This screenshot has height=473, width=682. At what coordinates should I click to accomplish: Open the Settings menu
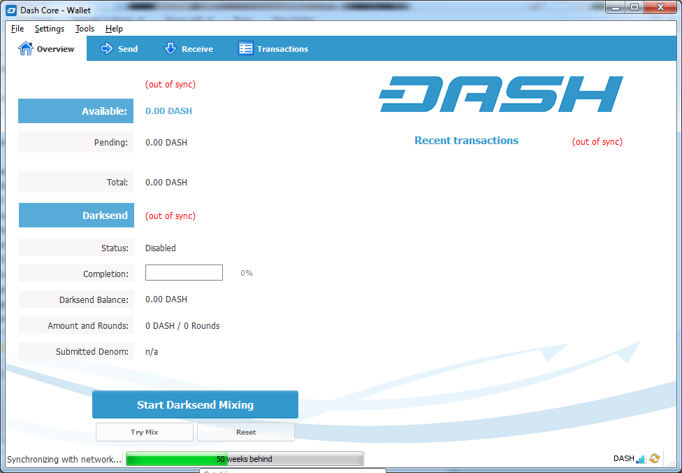(x=50, y=29)
